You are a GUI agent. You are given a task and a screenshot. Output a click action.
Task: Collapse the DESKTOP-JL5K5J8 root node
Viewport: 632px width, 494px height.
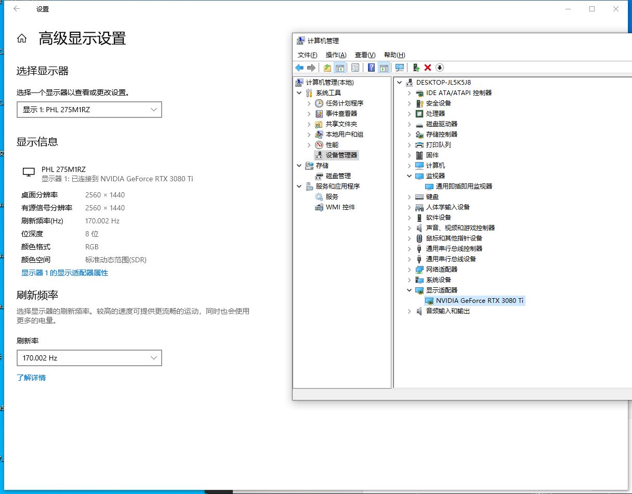tap(399, 82)
